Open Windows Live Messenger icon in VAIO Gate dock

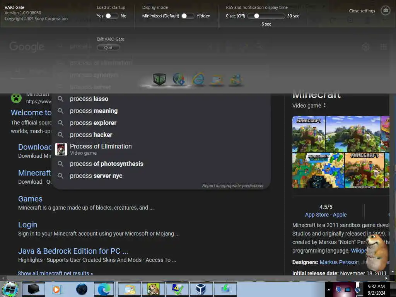tap(236, 80)
